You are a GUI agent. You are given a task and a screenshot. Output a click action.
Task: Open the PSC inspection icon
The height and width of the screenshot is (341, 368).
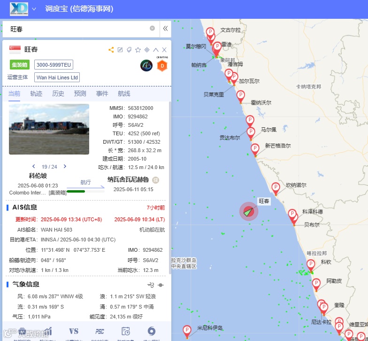(100, 332)
